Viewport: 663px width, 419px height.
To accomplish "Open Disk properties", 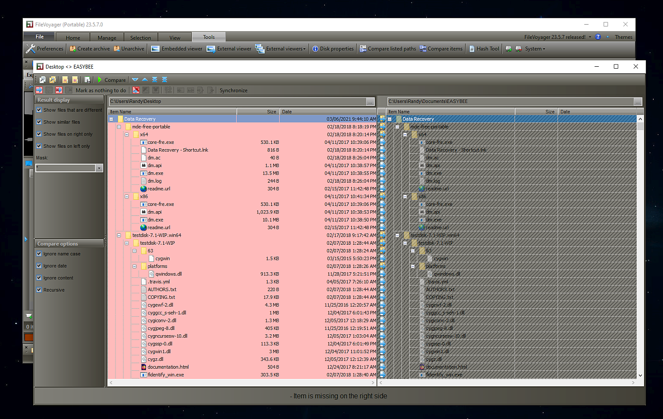I will click(x=333, y=49).
